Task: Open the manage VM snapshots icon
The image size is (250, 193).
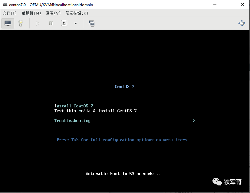Action: click(92, 23)
